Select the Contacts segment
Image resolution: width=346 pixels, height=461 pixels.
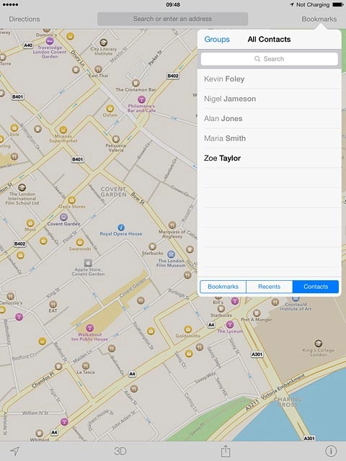point(316,287)
